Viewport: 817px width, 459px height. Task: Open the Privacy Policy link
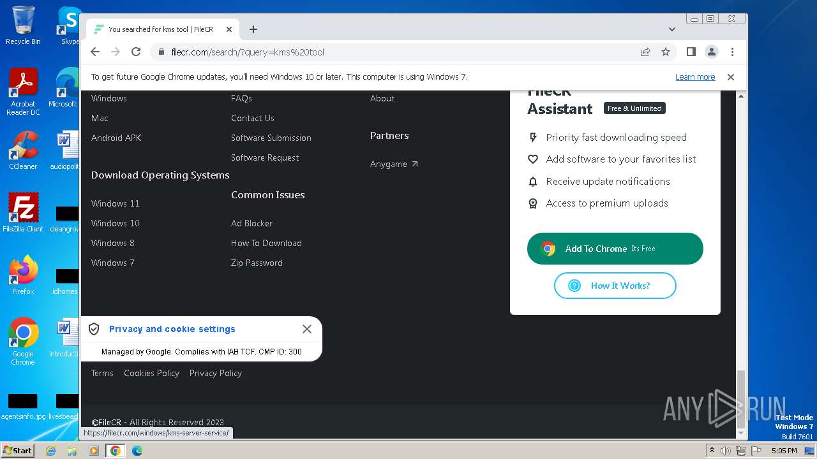click(216, 373)
